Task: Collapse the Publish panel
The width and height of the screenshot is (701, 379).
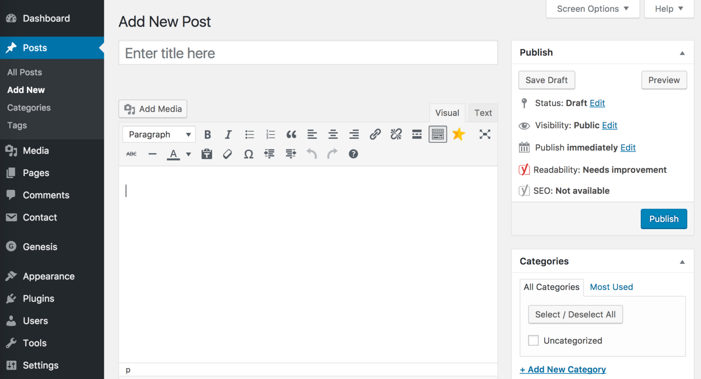Action: pos(682,53)
